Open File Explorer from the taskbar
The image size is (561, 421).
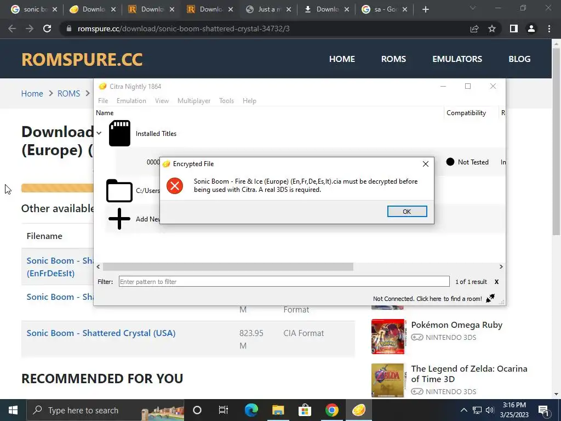tap(278, 410)
